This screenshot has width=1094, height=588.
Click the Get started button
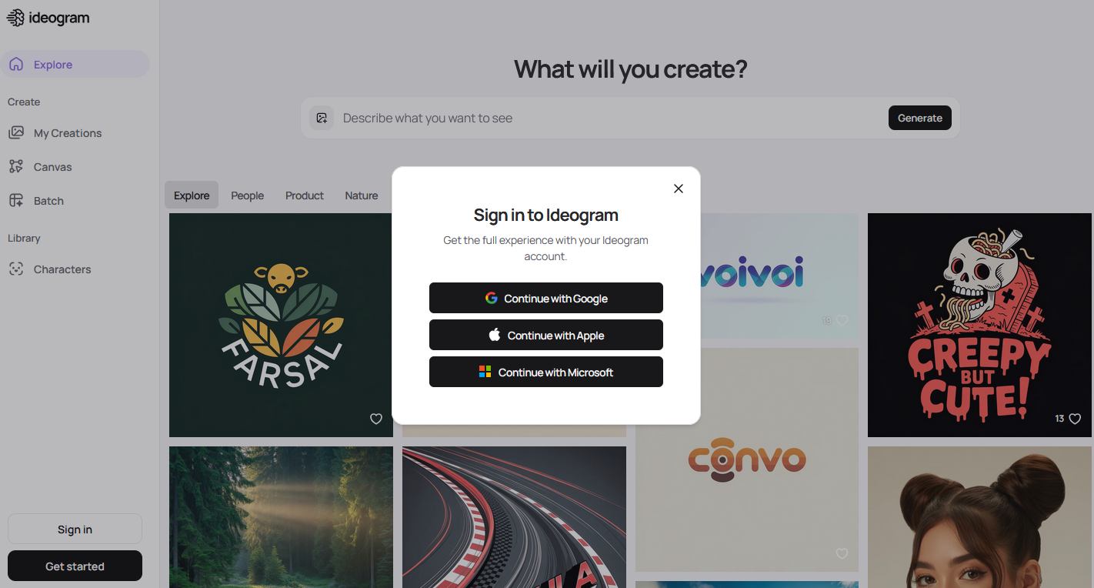pyautogui.click(x=75, y=566)
